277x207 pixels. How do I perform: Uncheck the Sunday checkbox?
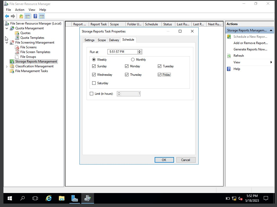pyautogui.click(x=94, y=66)
